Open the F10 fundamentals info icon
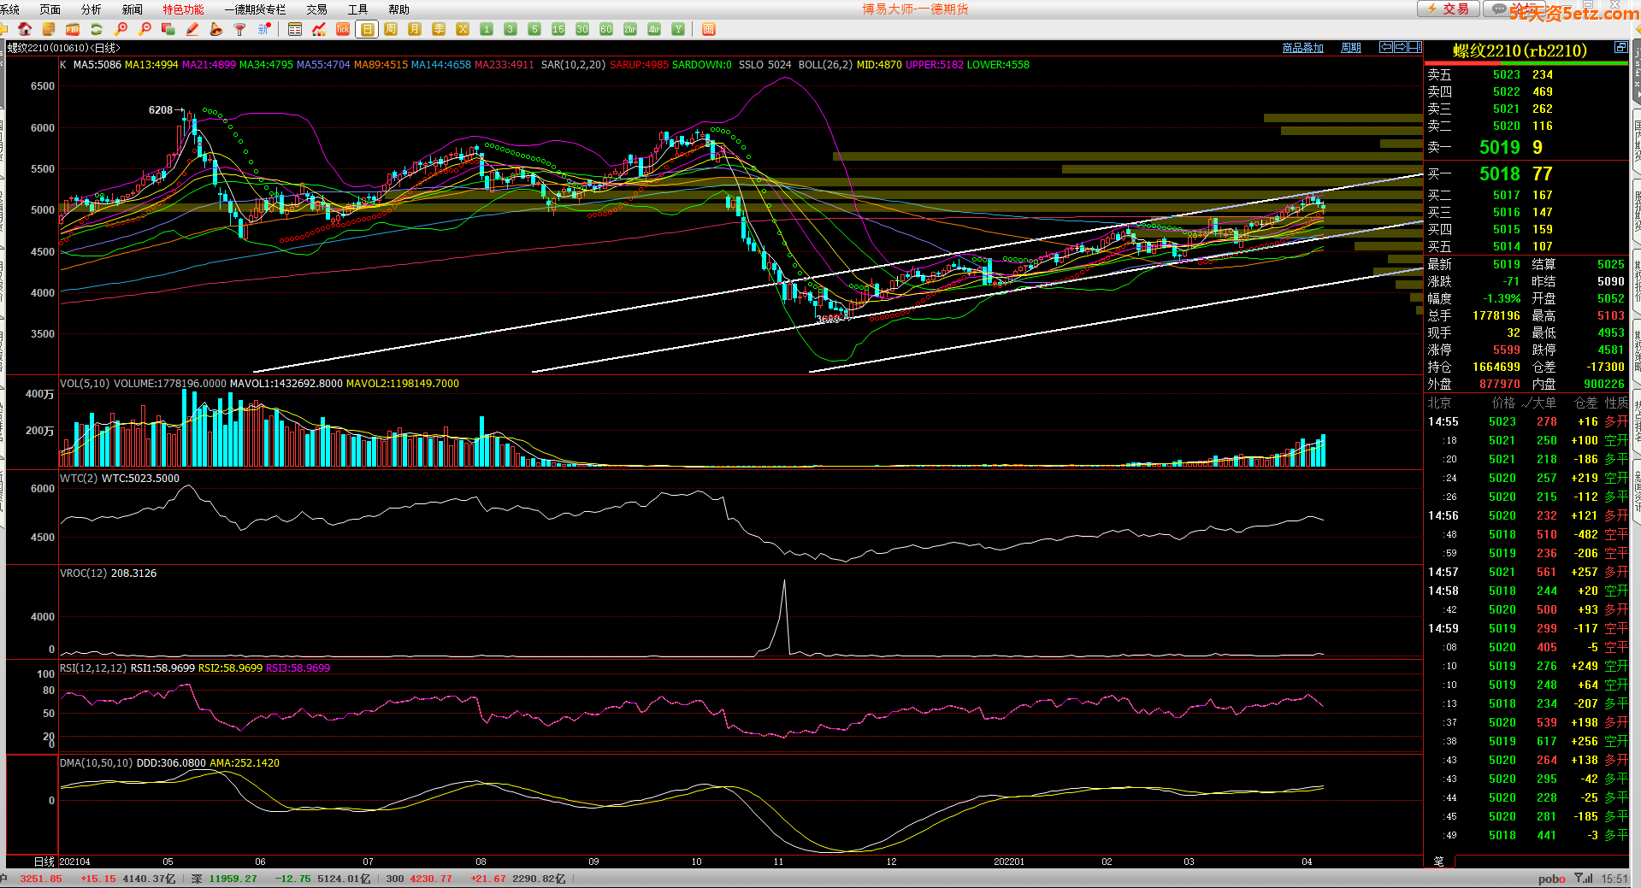1641x888 pixels. [x=73, y=29]
